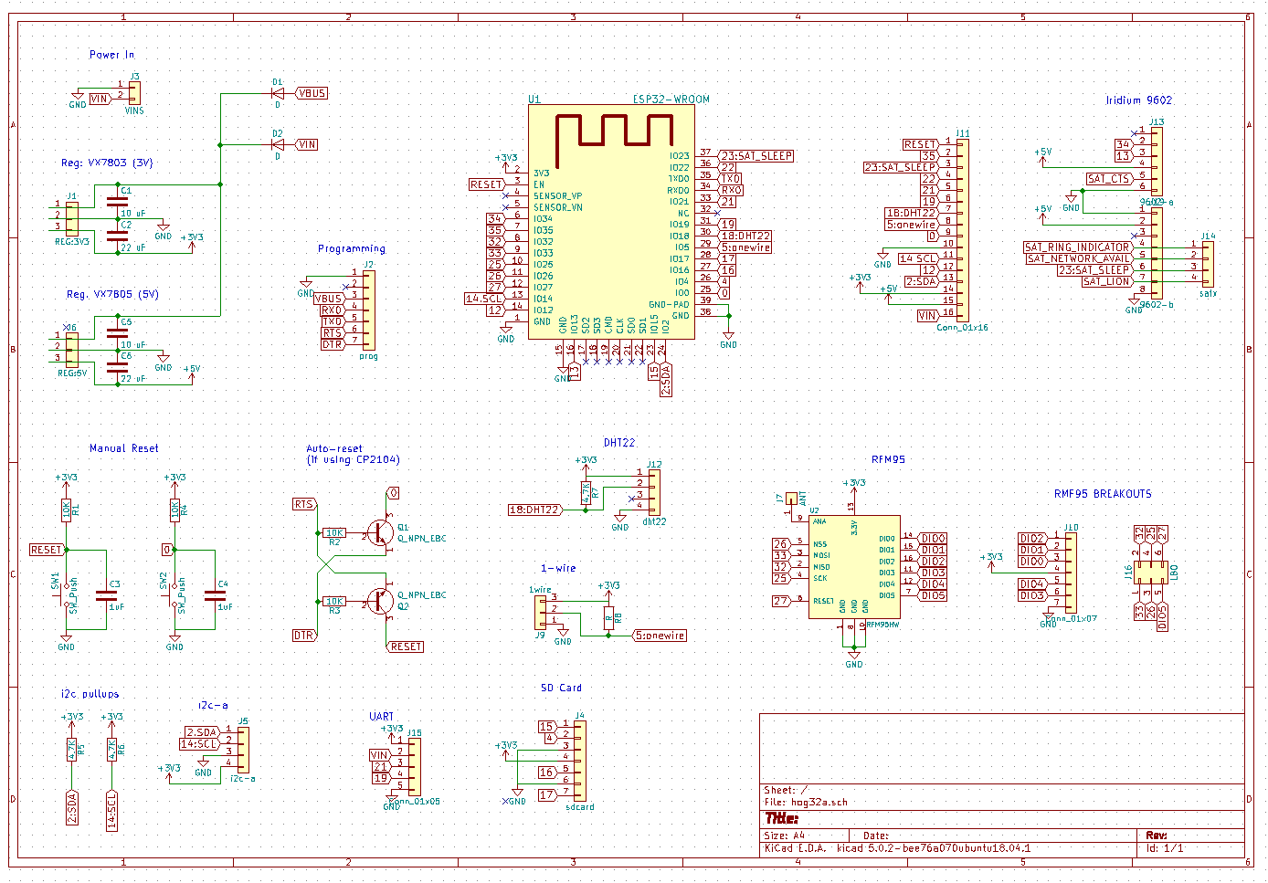Click the D2 diode symbol
Screen dimensions: 1268x883
(278, 144)
